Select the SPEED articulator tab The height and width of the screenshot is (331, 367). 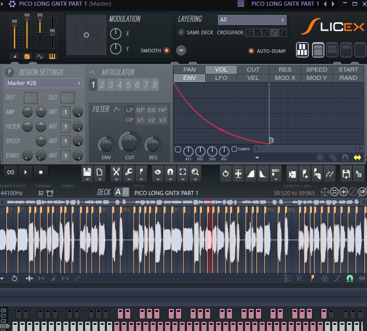pos(317,70)
